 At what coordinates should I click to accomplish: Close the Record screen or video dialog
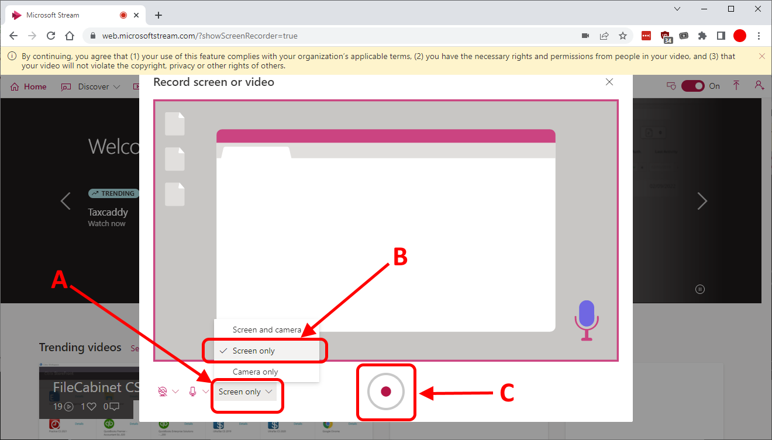(x=609, y=82)
